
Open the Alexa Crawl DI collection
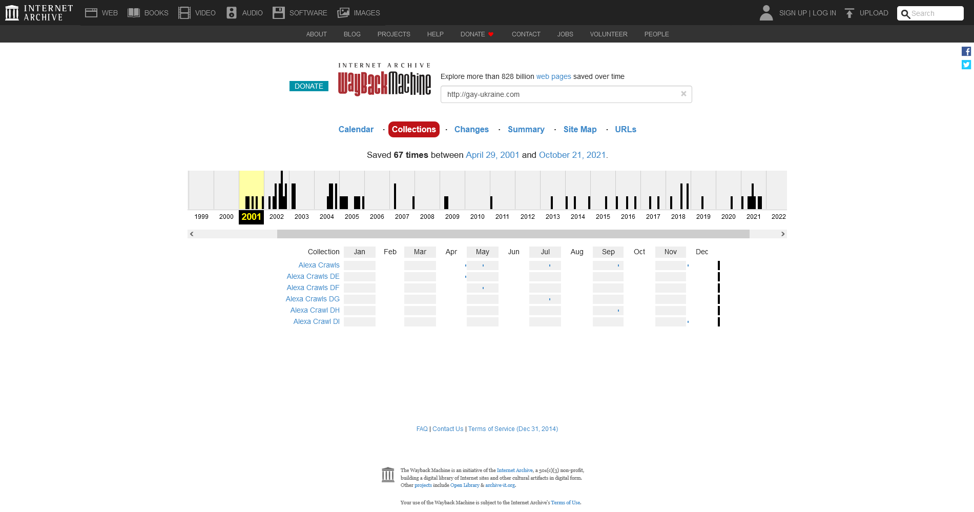click(317, 321)
